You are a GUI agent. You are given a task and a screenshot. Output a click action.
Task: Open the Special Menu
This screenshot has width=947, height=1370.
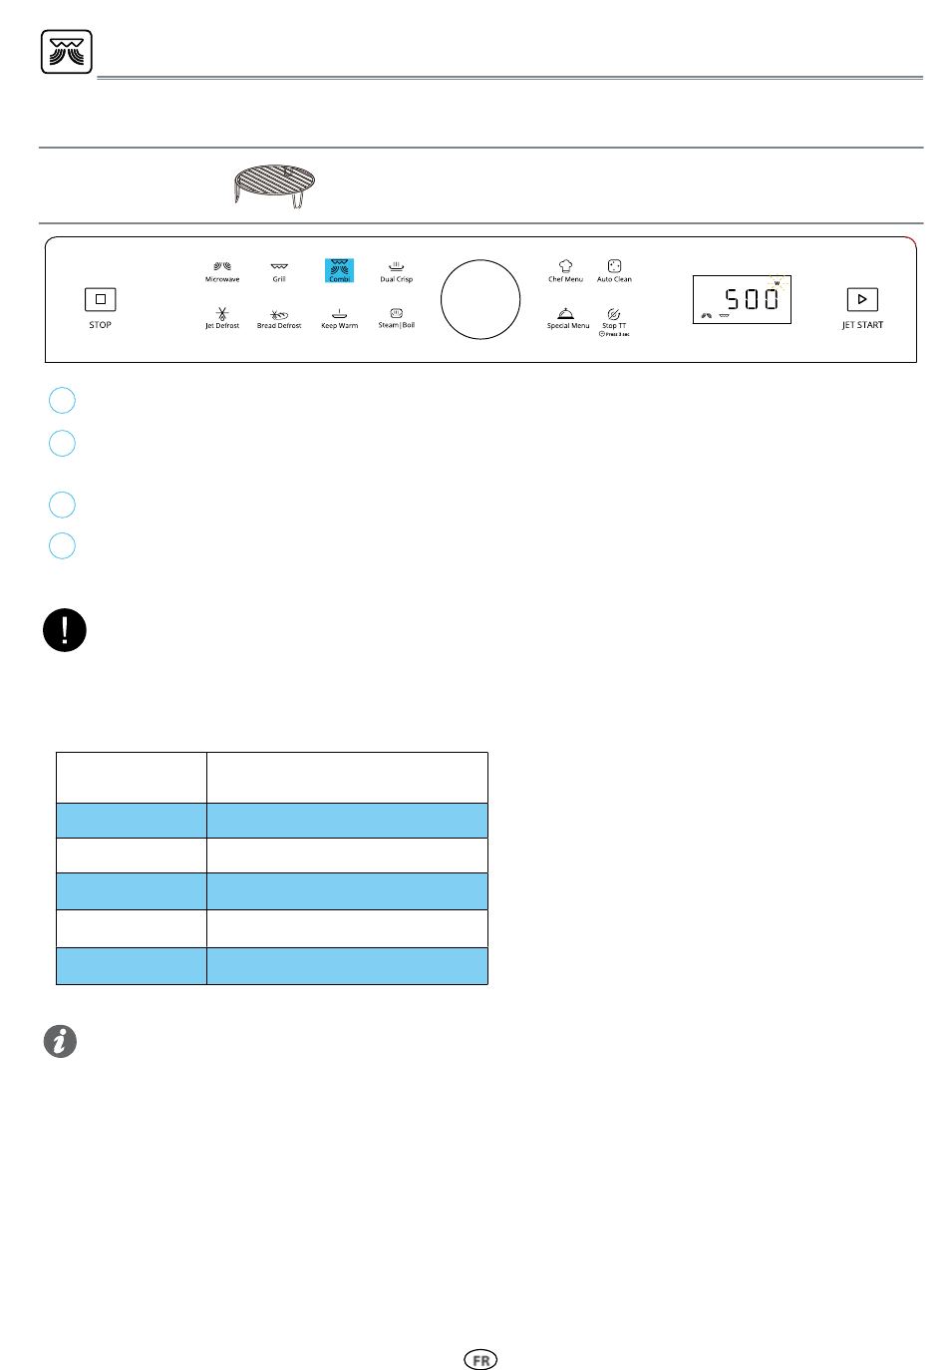coord(565,313)
